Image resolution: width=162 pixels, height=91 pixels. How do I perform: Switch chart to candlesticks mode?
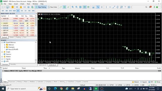64,7
